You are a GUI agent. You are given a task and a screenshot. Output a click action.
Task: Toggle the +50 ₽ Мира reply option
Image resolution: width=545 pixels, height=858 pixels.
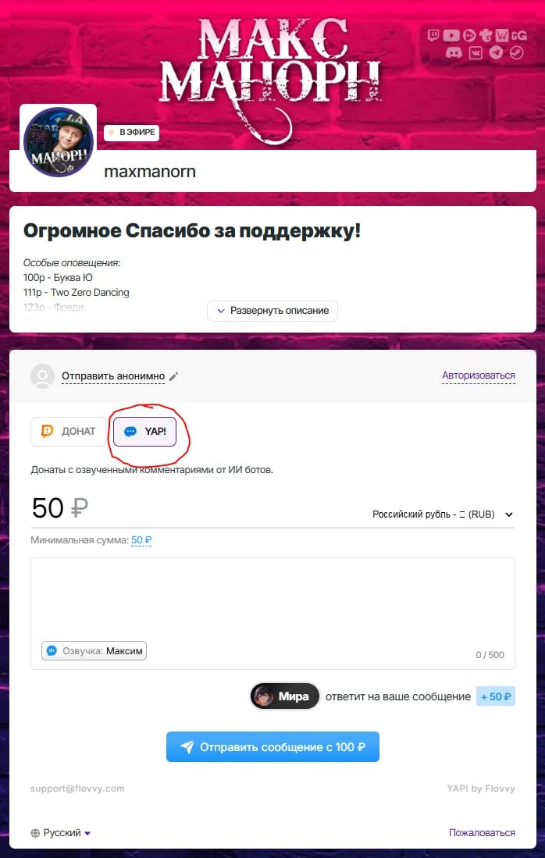click(x=496, y=696)
